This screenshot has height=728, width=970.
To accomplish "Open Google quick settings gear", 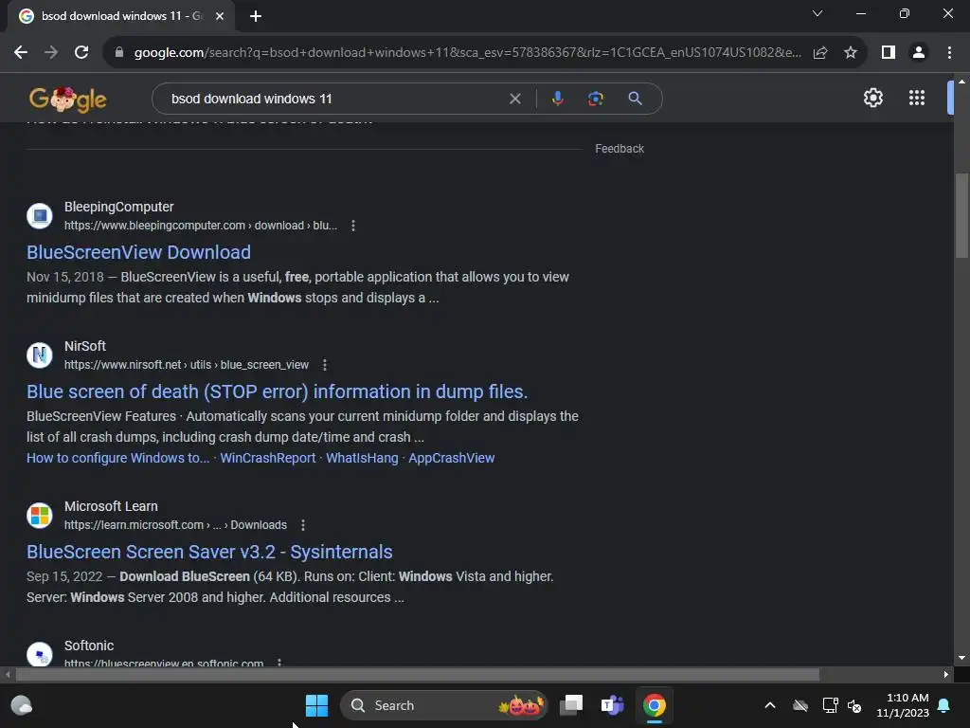I will pyautogui.click(x=872, y=98).
